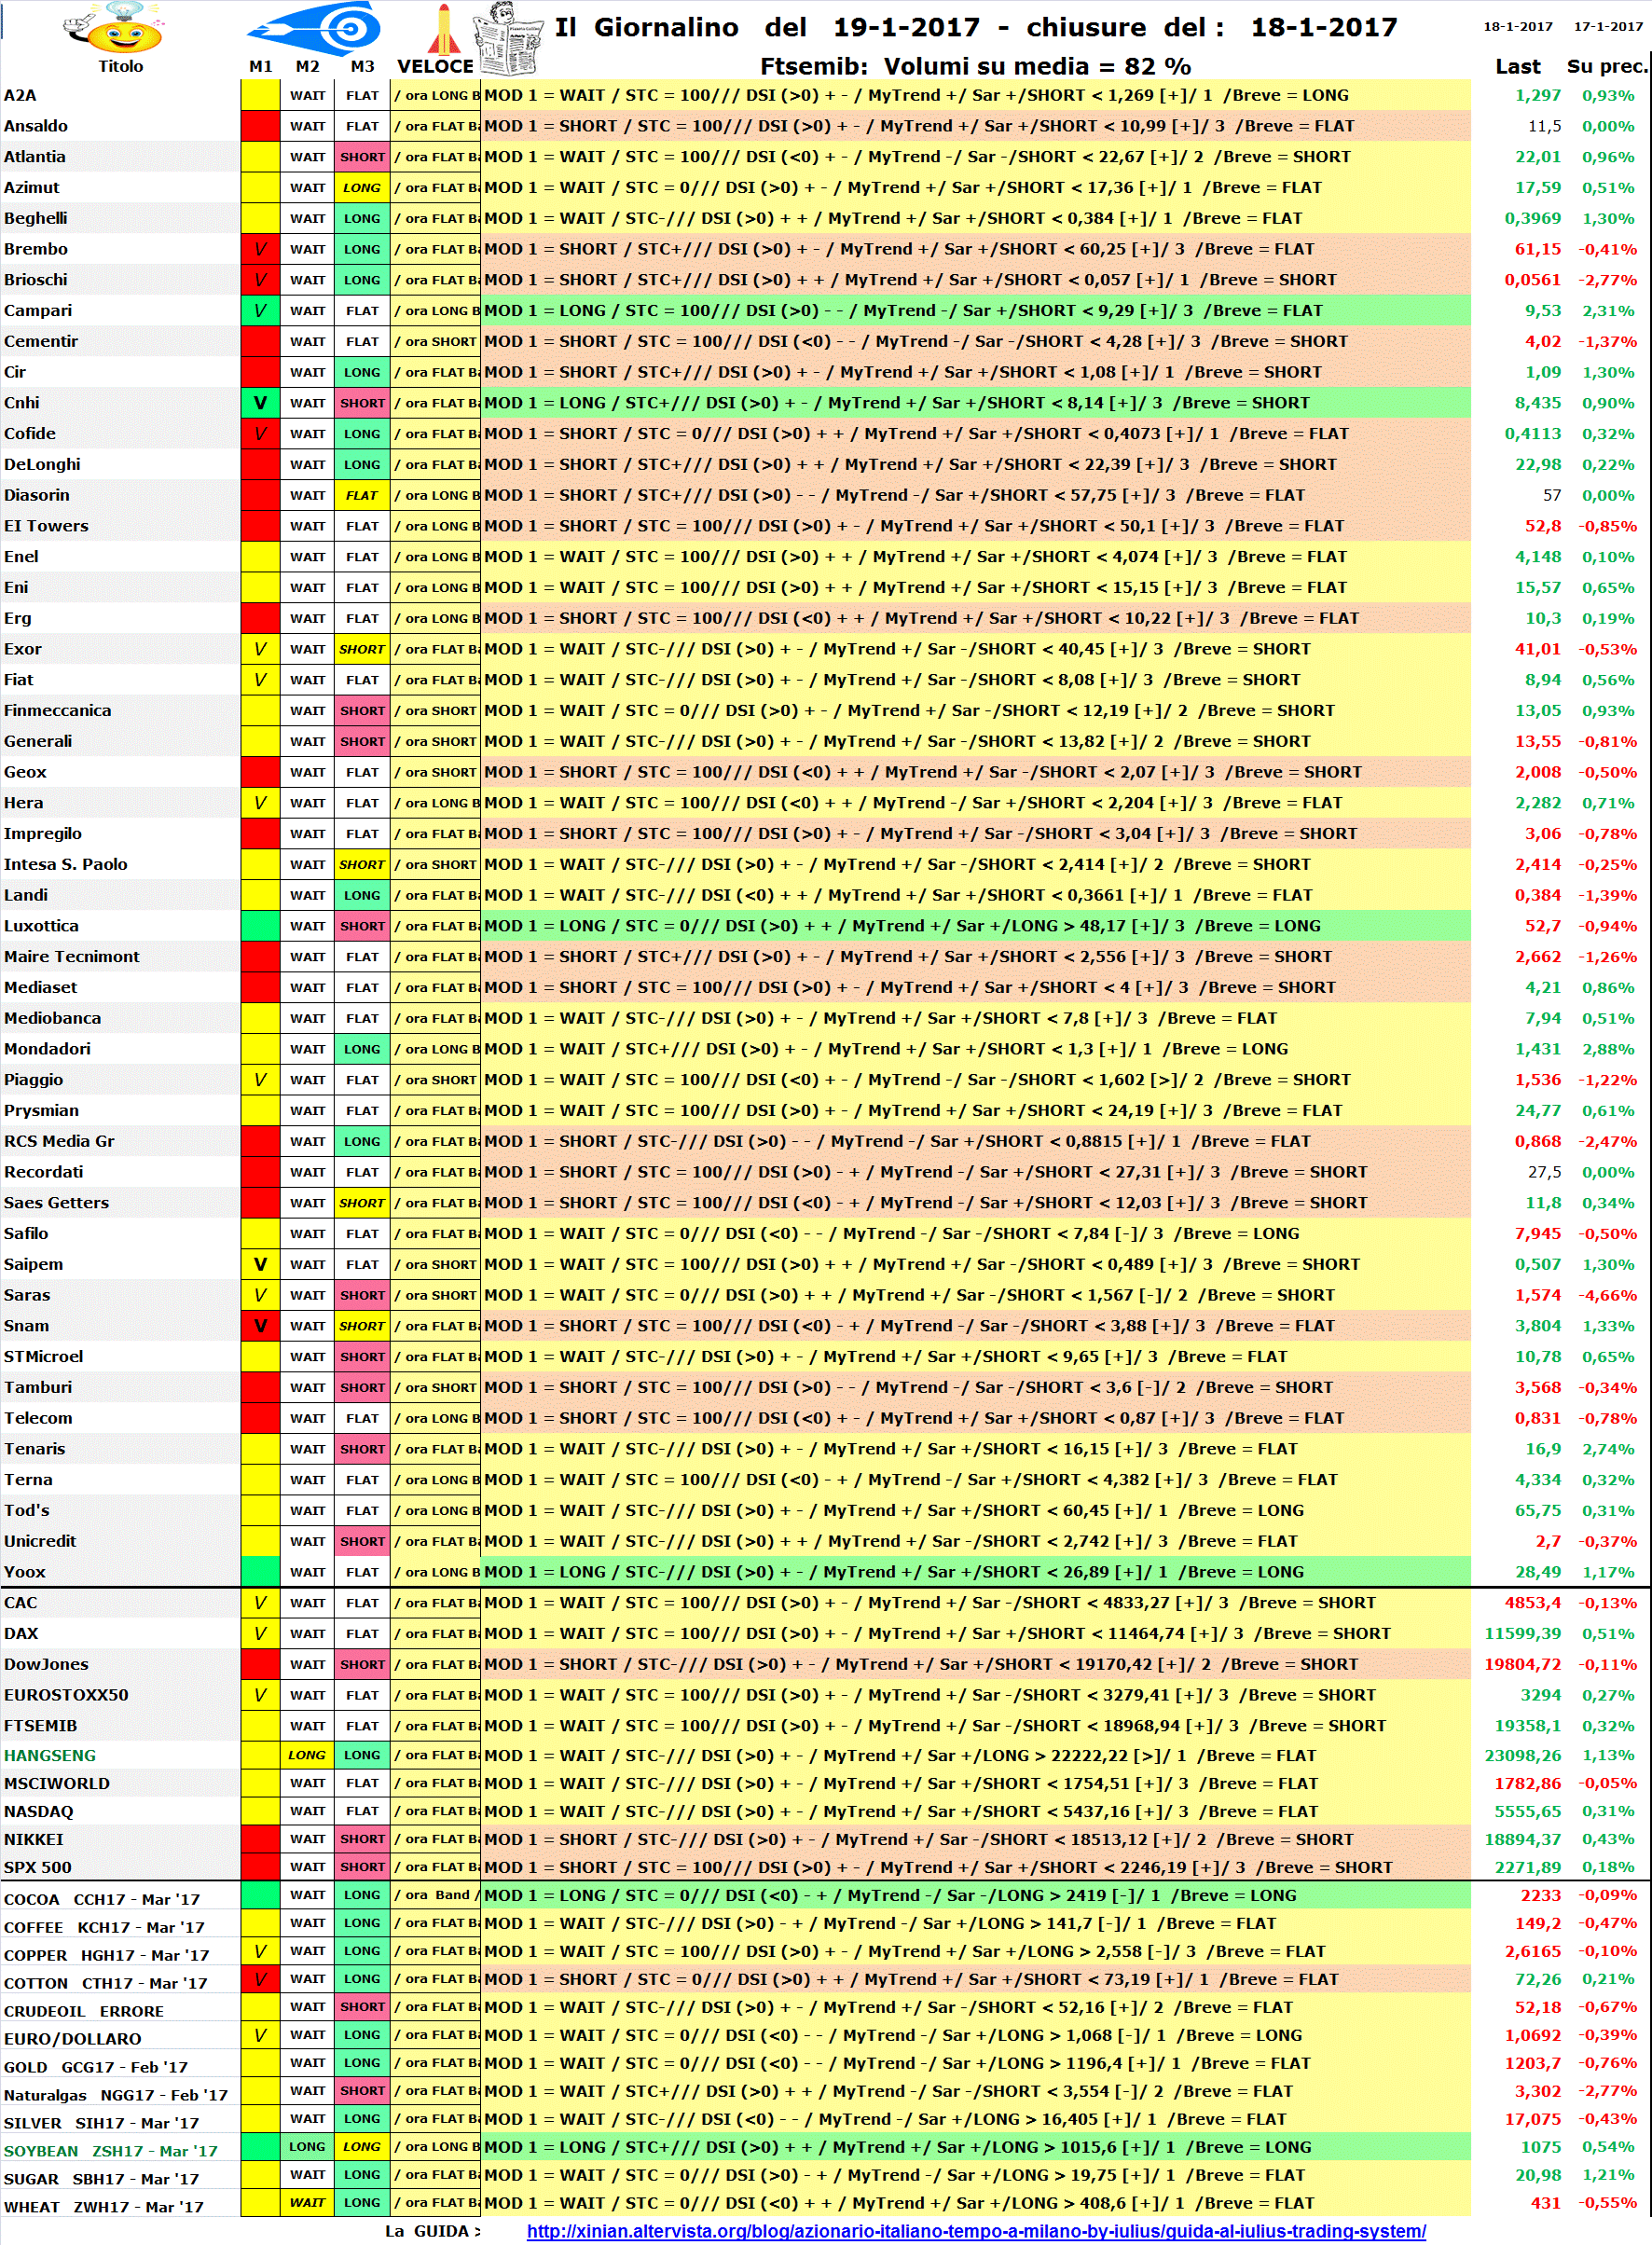Screen dimensions: 1652x2245
Task: Open the xinian.altervista.org guide link
Action: (976, 2230)
